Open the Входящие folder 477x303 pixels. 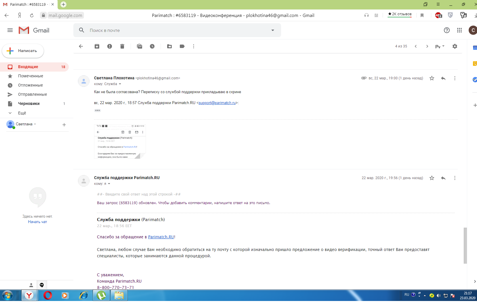click(28, 67)
